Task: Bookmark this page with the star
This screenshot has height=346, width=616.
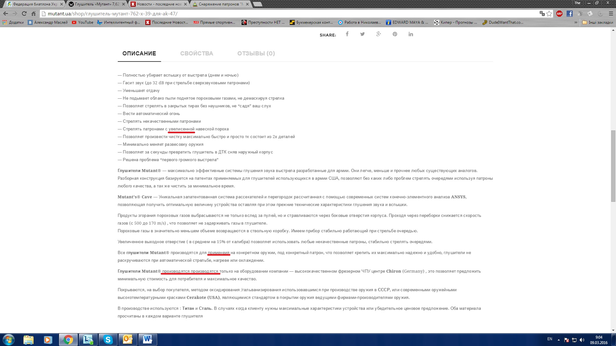Action: coord(549,13)
